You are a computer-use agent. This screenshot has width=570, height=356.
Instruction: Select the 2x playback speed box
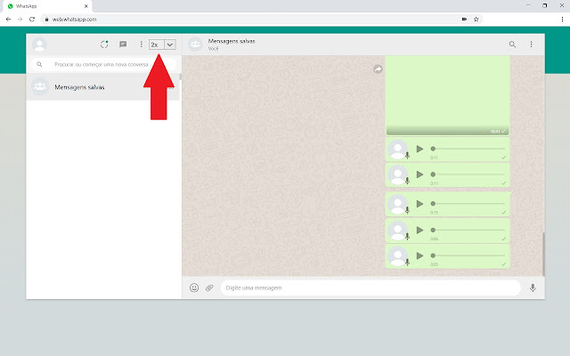coord(157,44)
